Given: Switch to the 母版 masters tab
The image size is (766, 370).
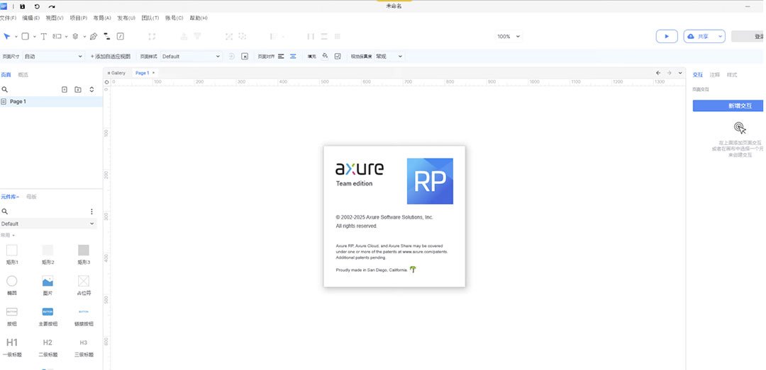Looking at the screenshot, I should coord(31,197).
